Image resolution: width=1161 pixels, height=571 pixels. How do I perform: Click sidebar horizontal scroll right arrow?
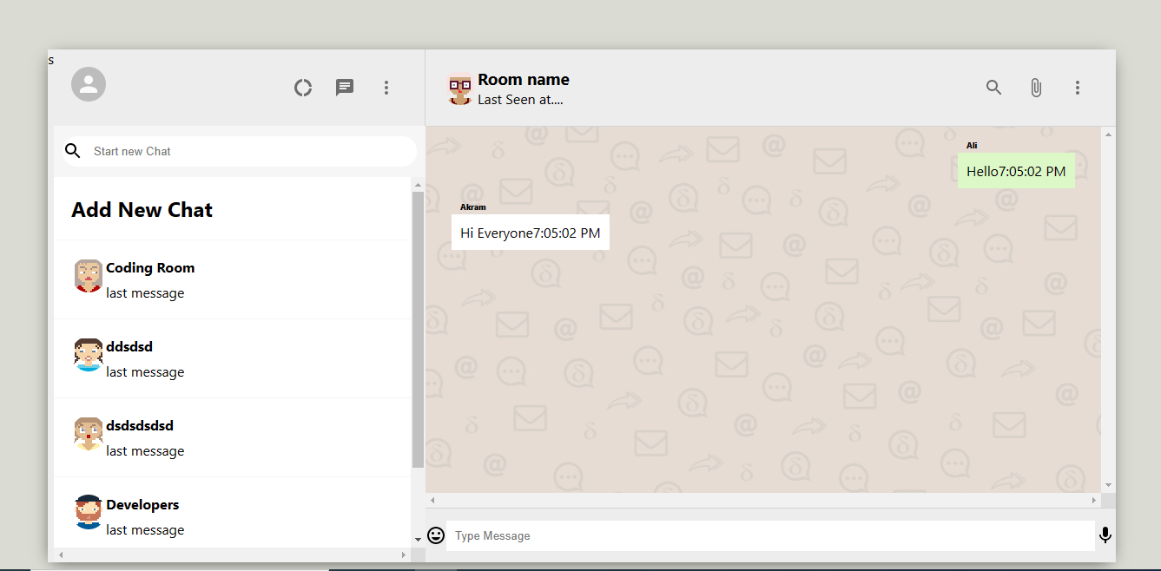click(404, 555)
